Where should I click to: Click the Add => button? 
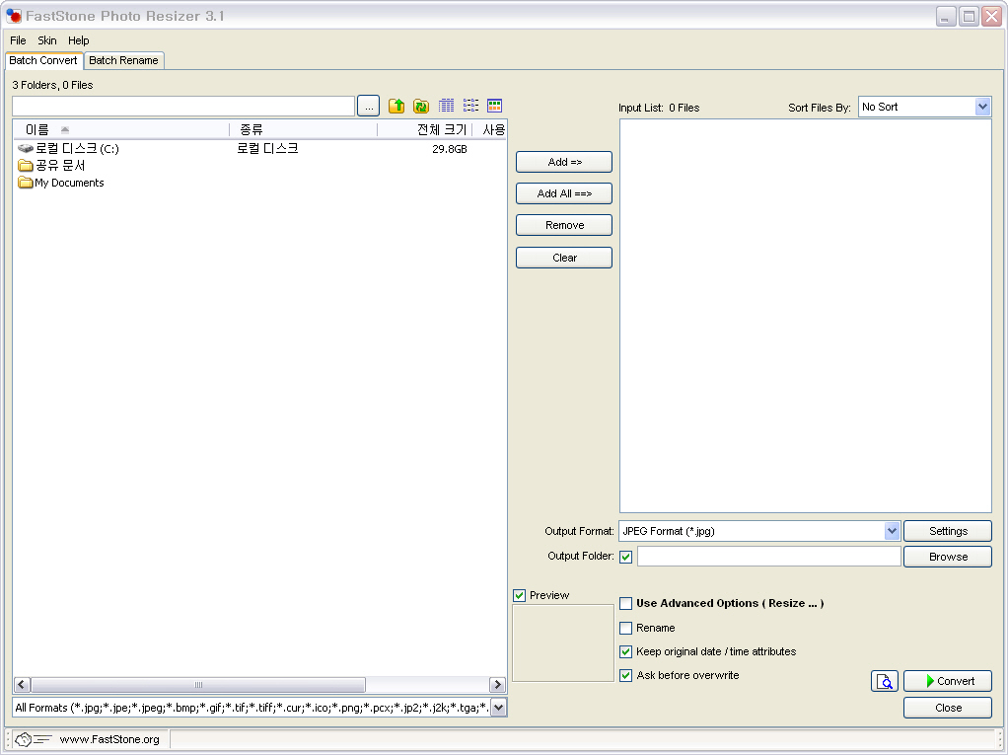click(564, 162)
